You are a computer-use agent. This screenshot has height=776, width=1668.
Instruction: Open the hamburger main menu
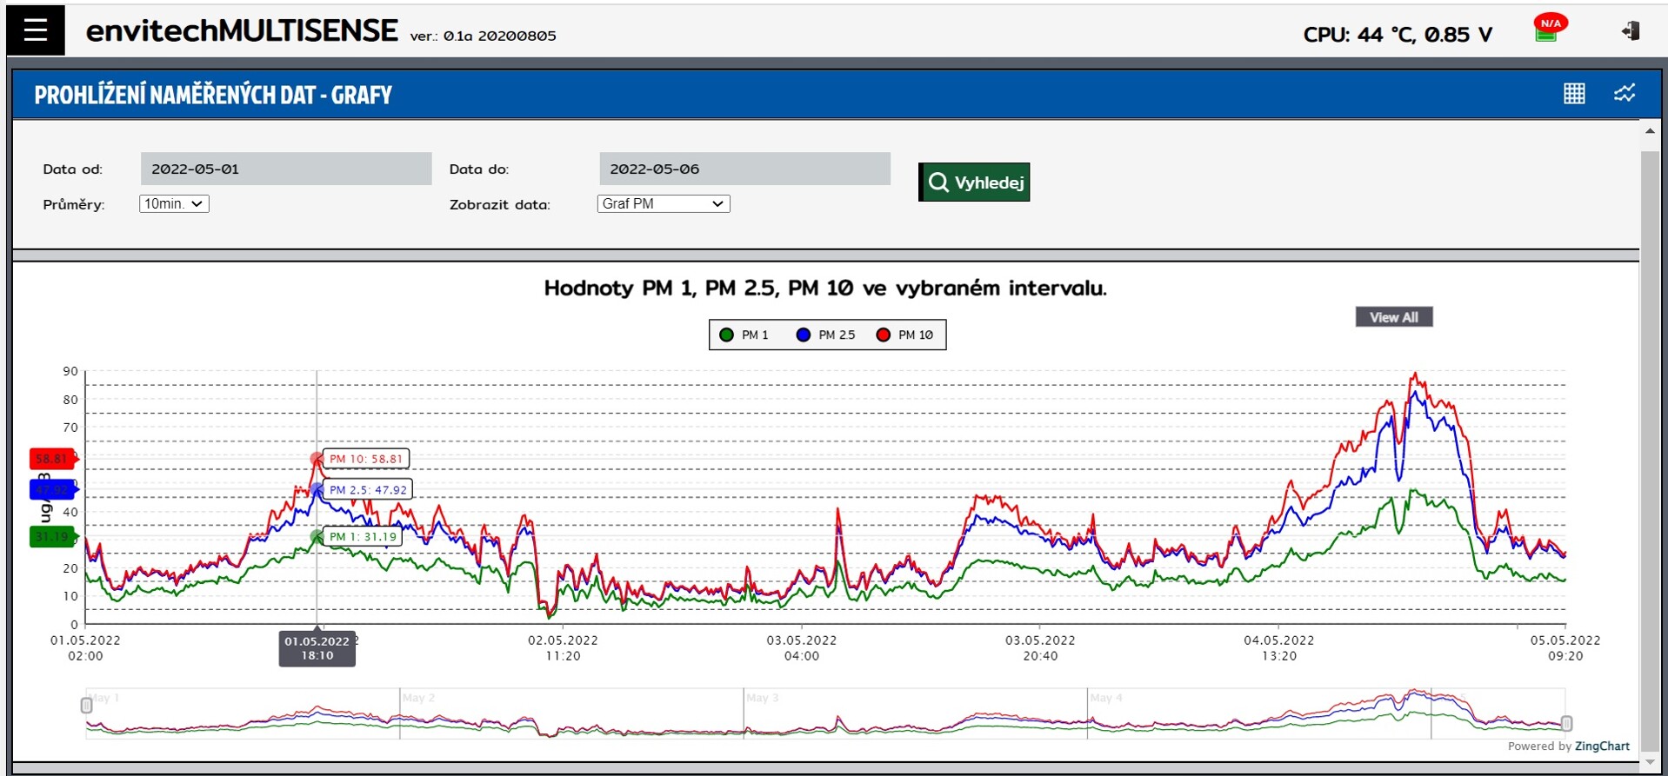(x=36, y=30)
